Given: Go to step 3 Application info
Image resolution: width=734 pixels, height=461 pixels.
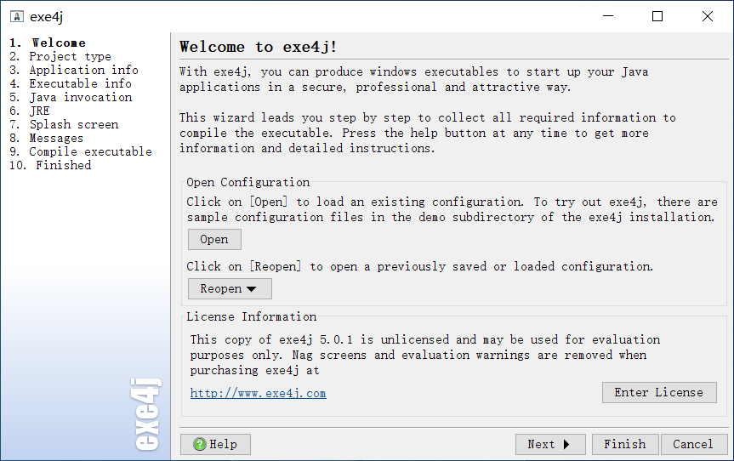Looking at the screenshot, I should 74,71.
